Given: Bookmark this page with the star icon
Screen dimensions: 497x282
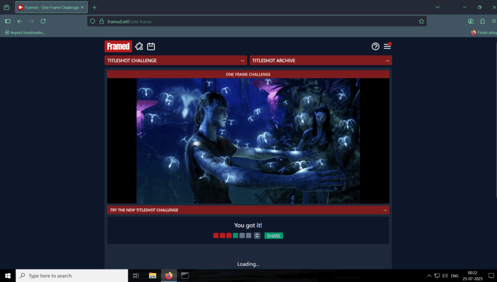Looking at the screenshot, I should coord(421,21).
